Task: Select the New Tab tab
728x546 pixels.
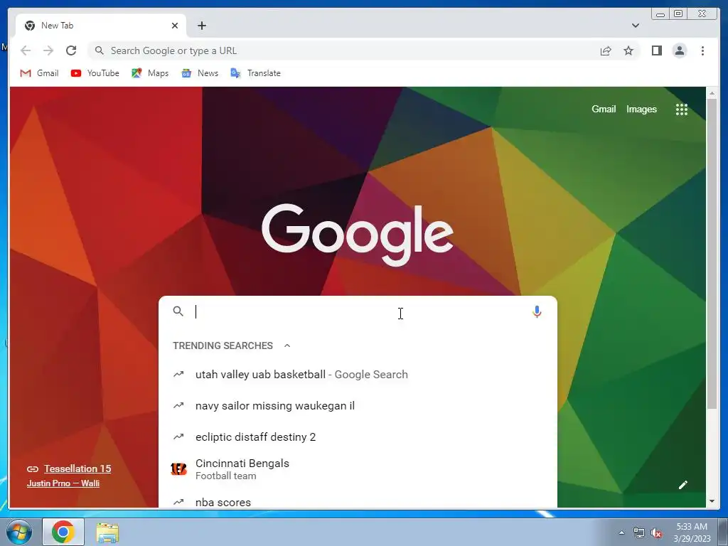Action: coord(101,26)
